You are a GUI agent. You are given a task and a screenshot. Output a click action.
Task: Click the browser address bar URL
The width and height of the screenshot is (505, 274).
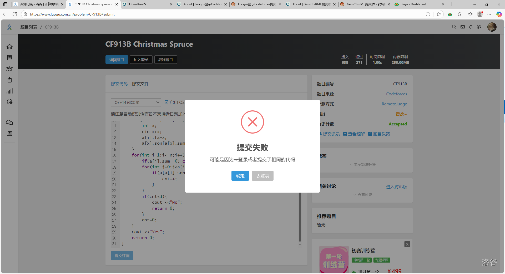[x=72, y=14]
